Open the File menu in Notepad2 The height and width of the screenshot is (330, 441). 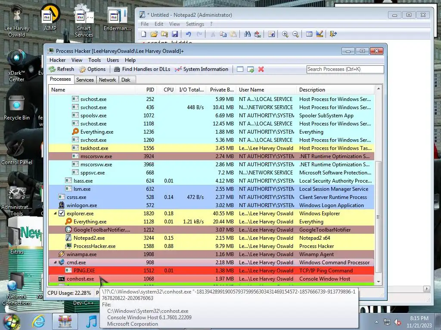[145, 24]
